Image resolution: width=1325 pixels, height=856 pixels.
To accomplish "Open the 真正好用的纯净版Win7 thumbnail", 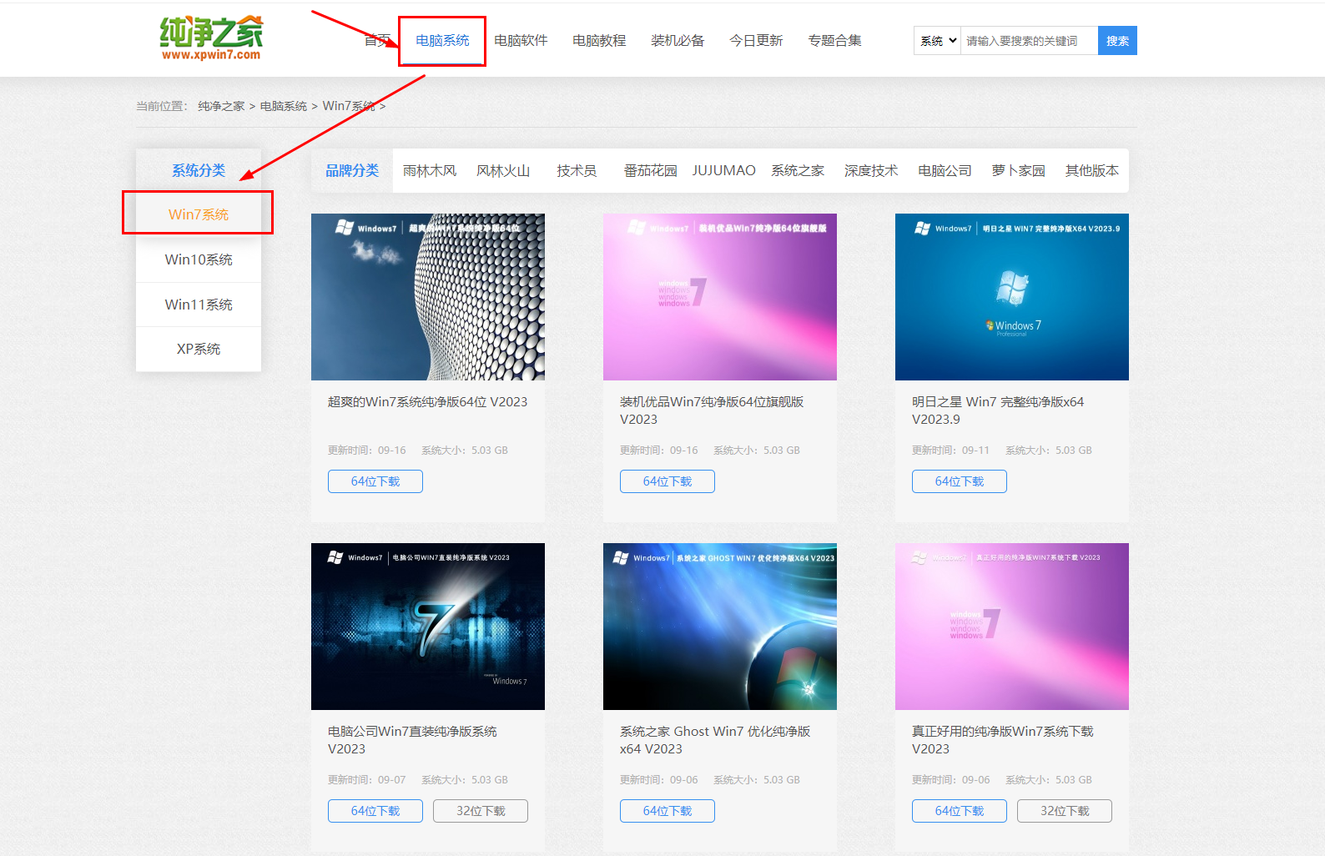I will pyautogui.click(x=1012, y=627).
